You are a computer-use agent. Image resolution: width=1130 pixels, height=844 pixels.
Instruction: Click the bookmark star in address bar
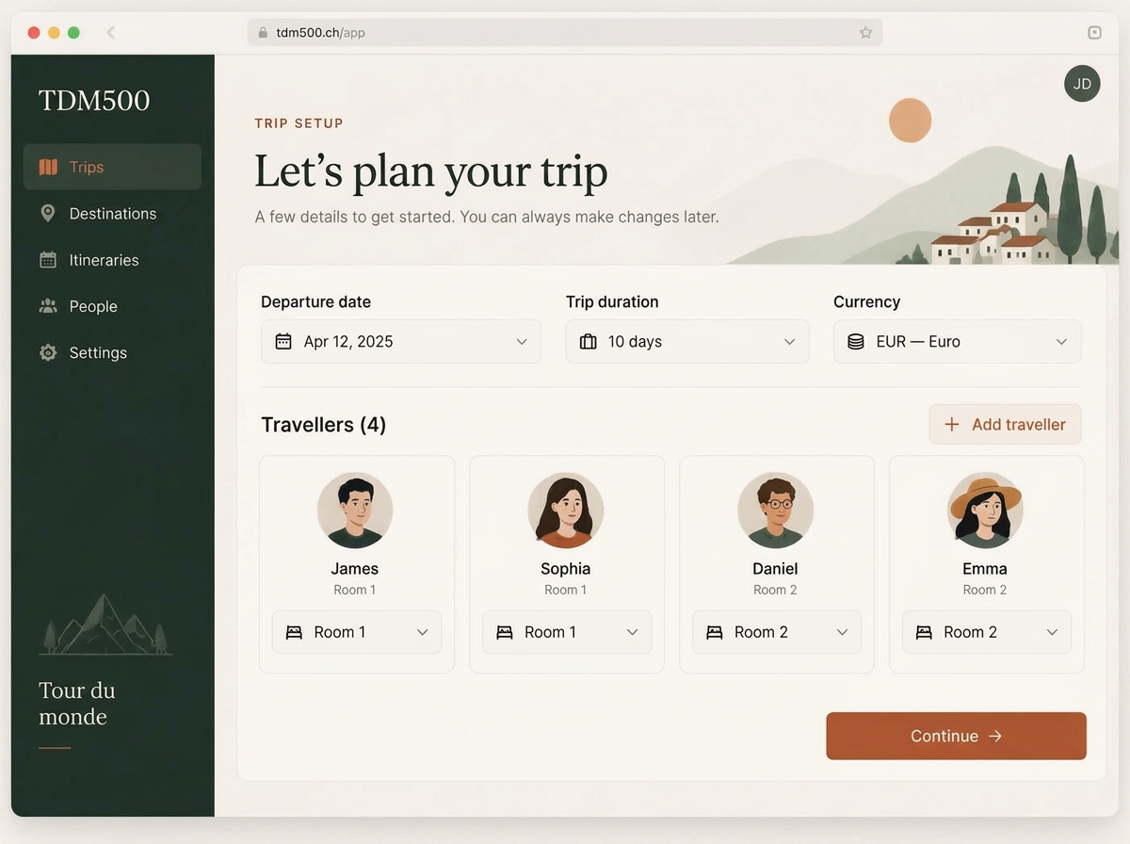[865, 32]
